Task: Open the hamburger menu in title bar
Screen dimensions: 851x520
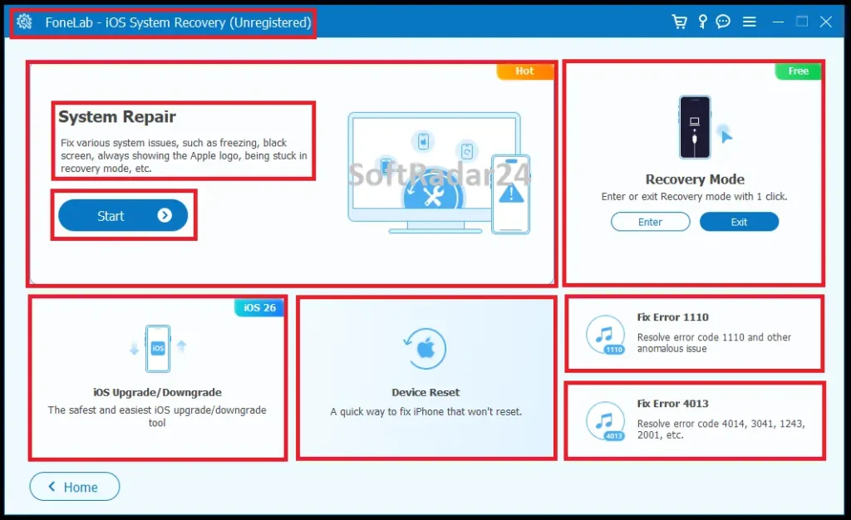Action: point(750,22)
